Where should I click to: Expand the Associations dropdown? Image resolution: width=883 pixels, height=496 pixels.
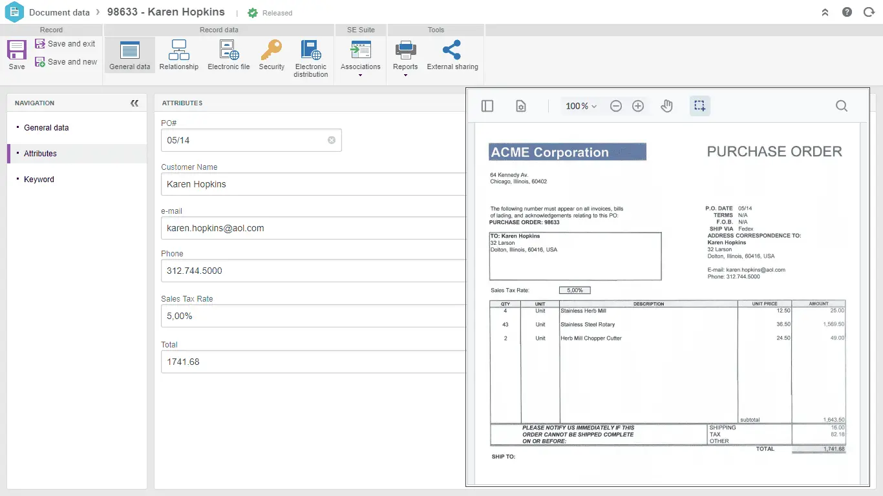[360, 75]
